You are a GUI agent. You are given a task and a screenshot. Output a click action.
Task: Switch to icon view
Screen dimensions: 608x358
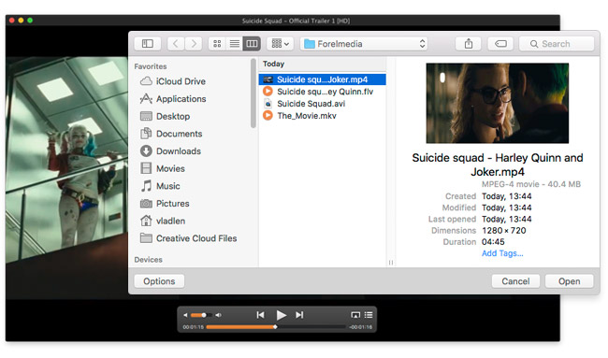pyautogui.click(x=217, y=44)
